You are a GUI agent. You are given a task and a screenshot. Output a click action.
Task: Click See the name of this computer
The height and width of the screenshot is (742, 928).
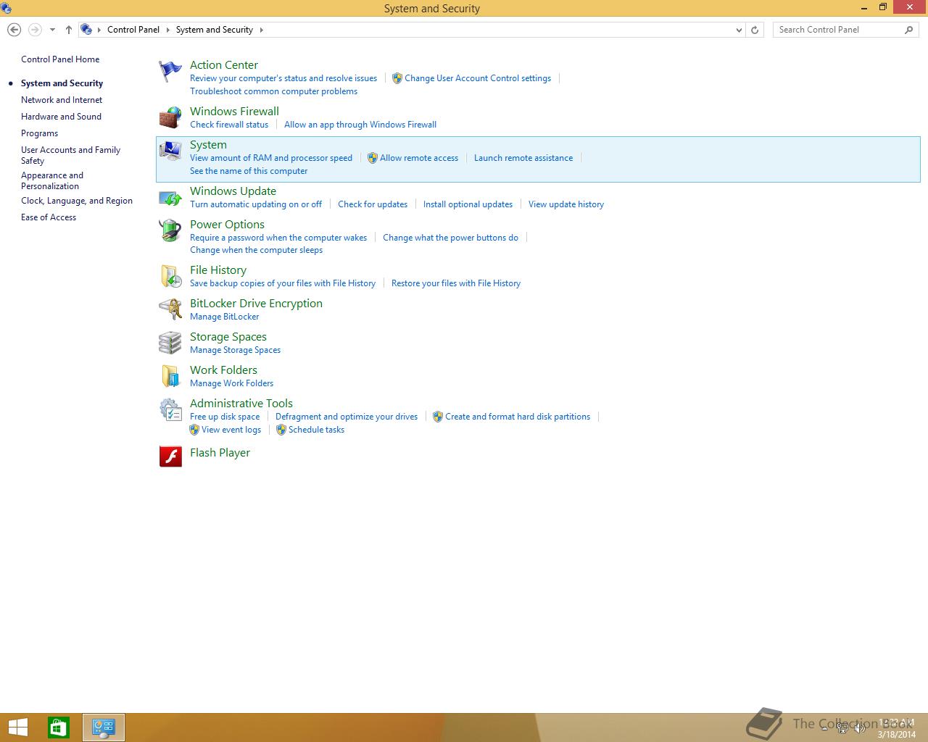(249, 171)
